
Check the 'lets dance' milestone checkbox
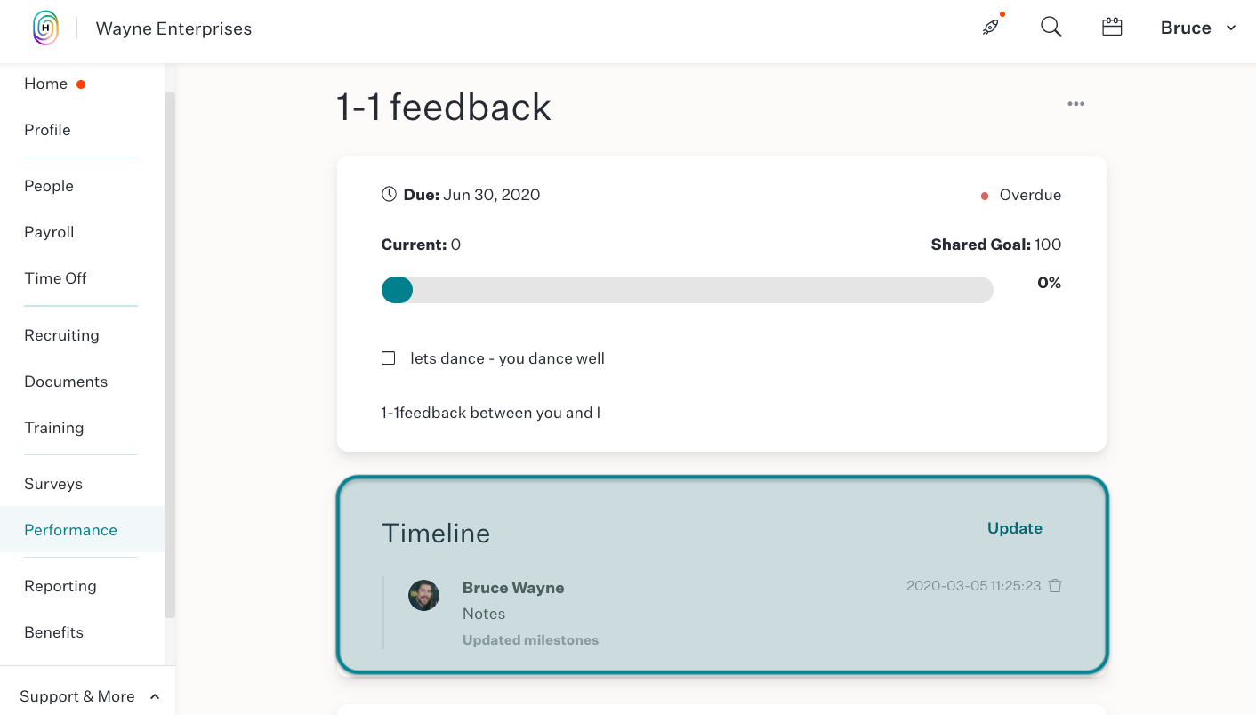[388, 358]
